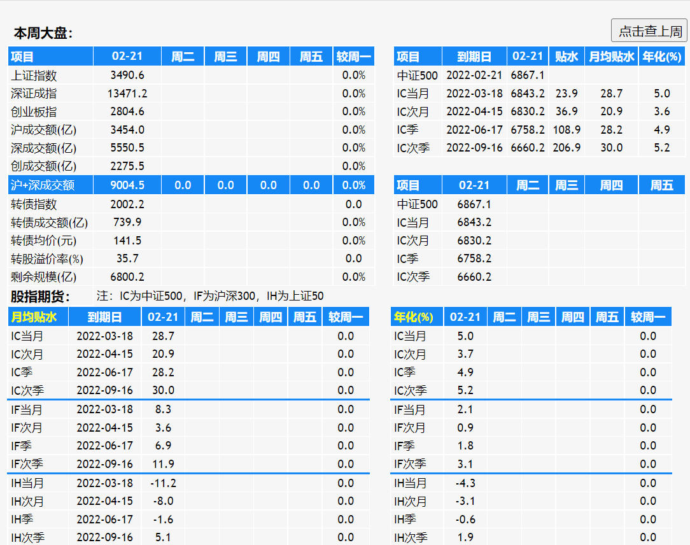Click the 创成交额(亿) row label
This screenshot has width=690, height=545.
(43, 166)
